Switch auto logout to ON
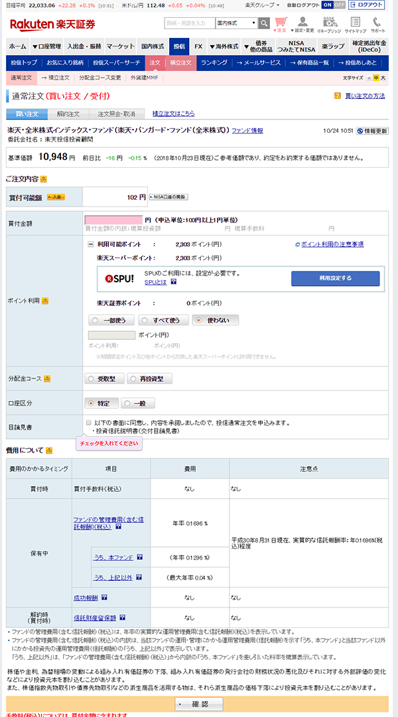Screen dimensions: 398x717 pos(327,5)
